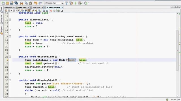Collapse the deletefirst method fold at line 23
Viewport: 181px width, 101px height.
tap(10, 57)
